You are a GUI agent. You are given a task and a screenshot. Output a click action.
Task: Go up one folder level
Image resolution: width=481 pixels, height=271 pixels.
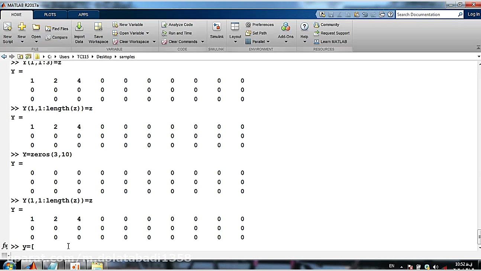pos(20,57)
